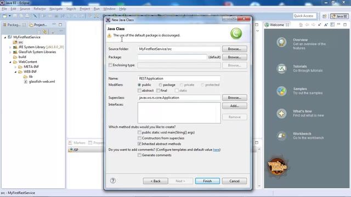
Task: Click the Print icon in main toolbar
Action: coord(27,16)
